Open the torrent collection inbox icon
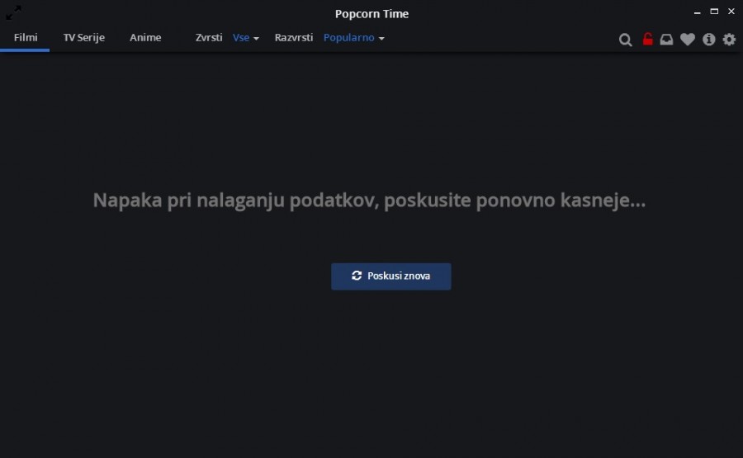This screenshot has width=743, height=458. 666,40
